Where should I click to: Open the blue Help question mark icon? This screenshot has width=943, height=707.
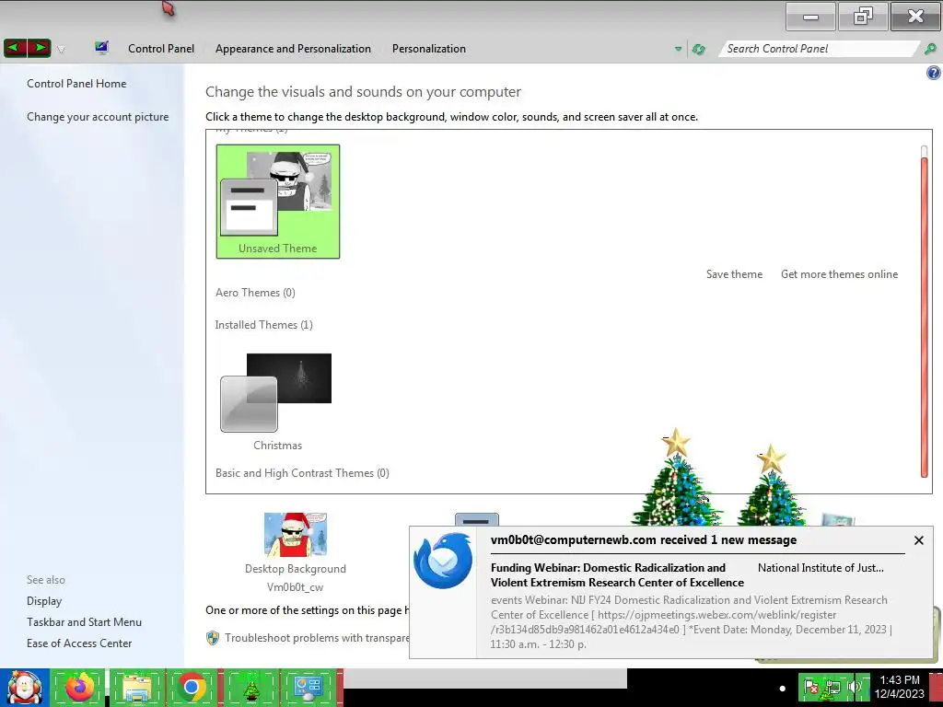934,74
